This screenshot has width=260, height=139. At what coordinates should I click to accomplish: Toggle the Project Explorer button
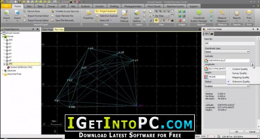[x=106, y=11]
